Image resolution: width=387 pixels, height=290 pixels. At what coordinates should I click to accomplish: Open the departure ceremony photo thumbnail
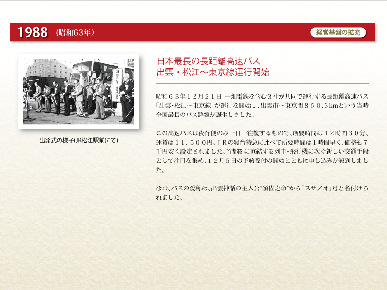click(78, 91)
